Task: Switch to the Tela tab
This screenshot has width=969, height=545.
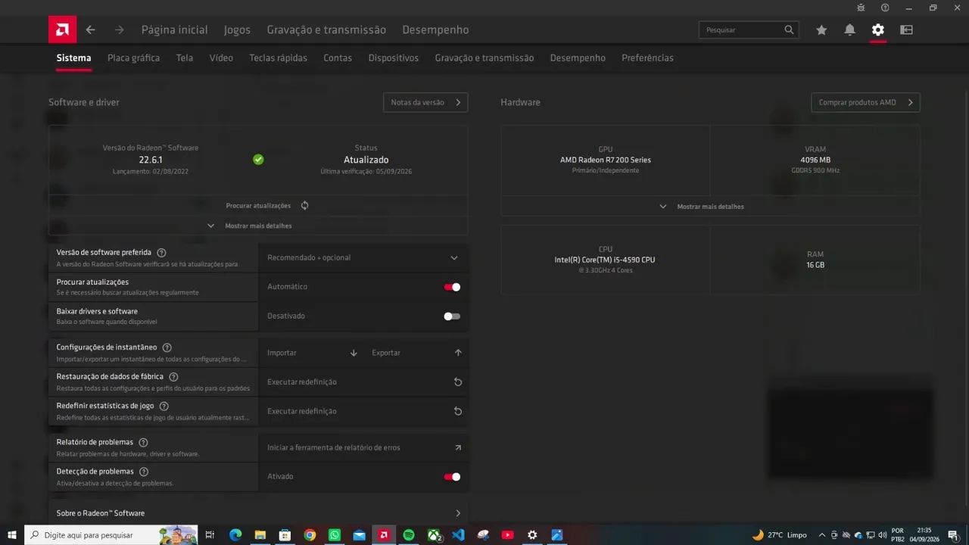Action: click(x=185, y=58)
